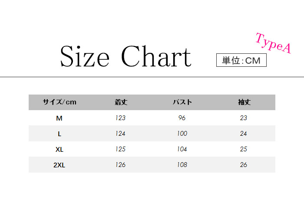Click the L size row label

[x=59, y=134]
